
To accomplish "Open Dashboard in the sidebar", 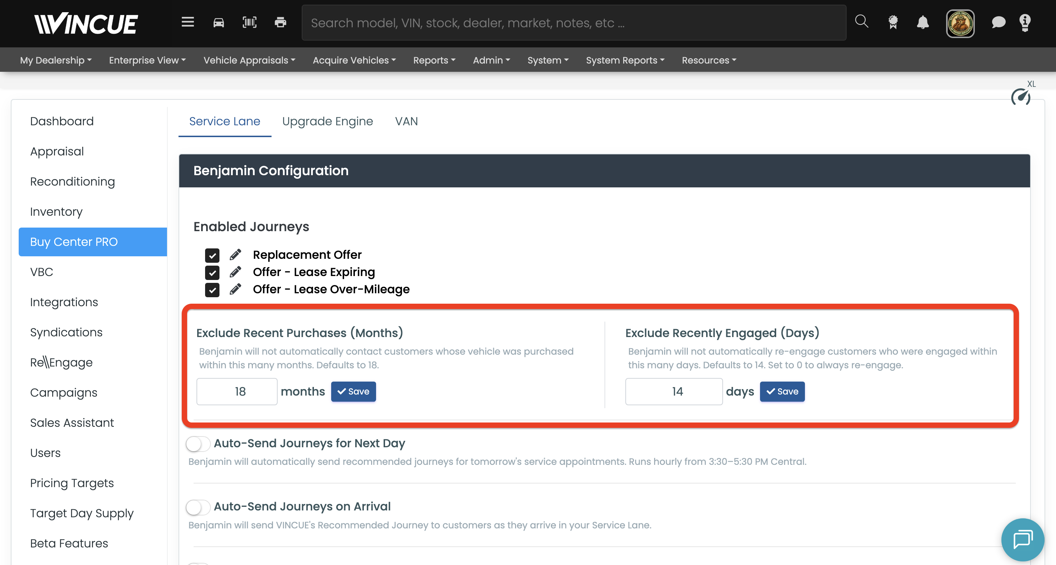I will click(x=93, y=121).
